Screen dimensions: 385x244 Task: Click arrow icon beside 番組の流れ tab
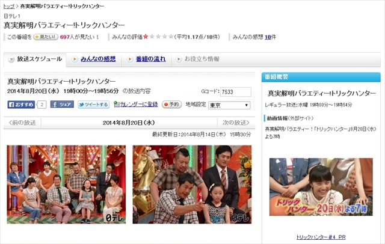click(130, 59)
